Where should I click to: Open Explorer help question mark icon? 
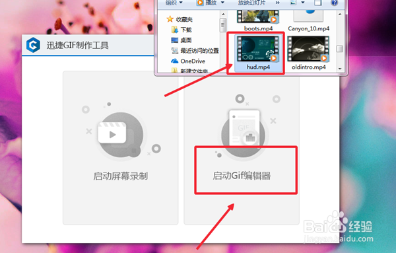coord(334,3)
